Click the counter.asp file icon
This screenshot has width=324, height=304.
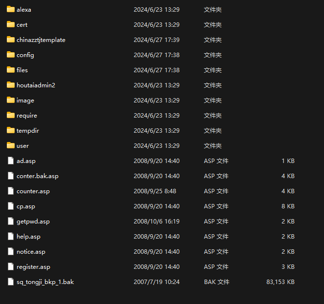(x=11, y=191)
